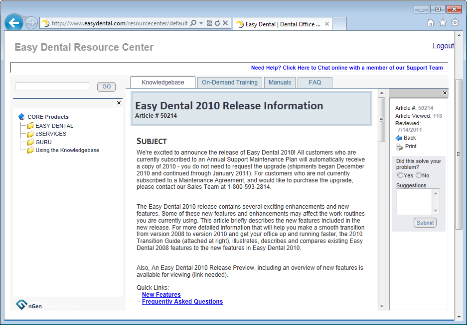Maximize the browser window
This screenshot has height=325, width=467.
click(x=438, y=9)
